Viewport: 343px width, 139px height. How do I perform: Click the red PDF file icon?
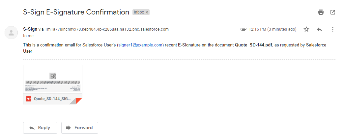click(29, 99)
